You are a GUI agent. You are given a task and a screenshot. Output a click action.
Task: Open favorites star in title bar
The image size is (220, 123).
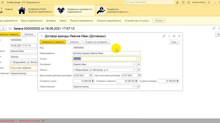[x=189, y=2]
